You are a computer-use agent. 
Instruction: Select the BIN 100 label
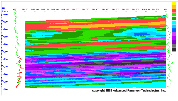tap(35, 9)
